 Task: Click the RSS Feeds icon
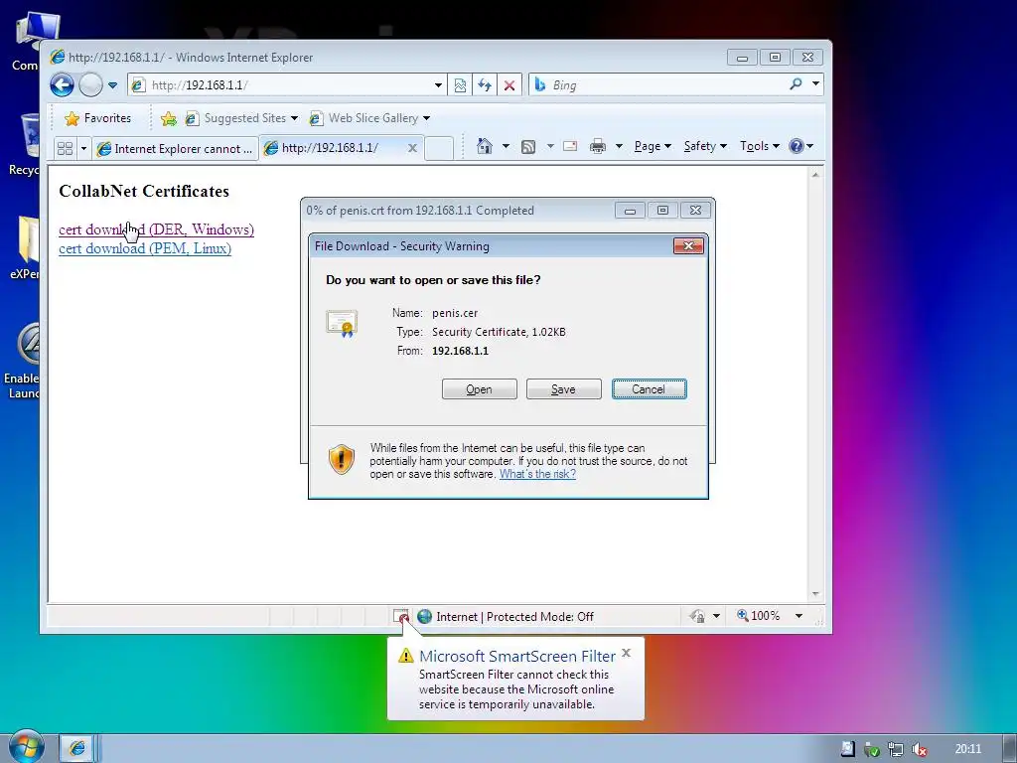pyautogui.click(x=528, y=147)
